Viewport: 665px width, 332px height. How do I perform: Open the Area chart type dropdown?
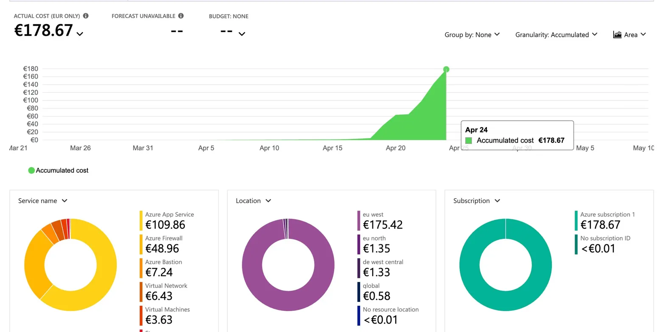[630, 35]
